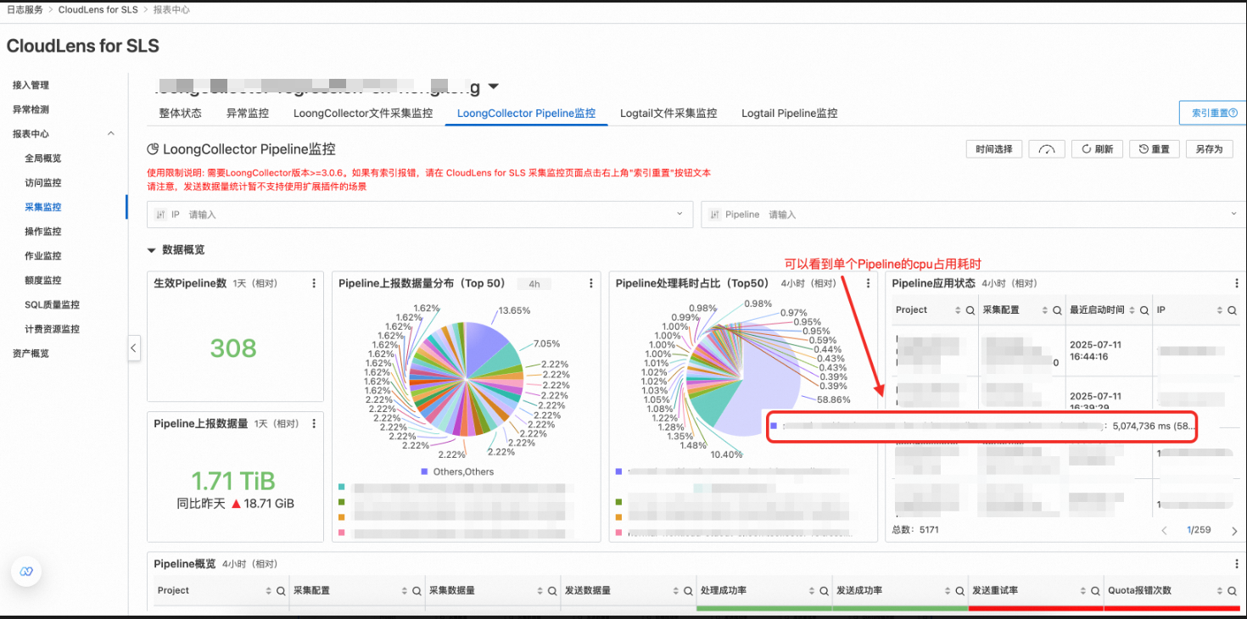The width and height of the screenshot is (1247, 619).
Task: Open 日志服务 breadcrumb link
Action: (x=25, y=10)
